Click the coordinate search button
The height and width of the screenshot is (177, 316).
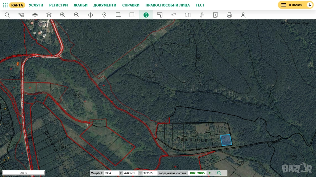pyautogui.click(x=219, y=173)
